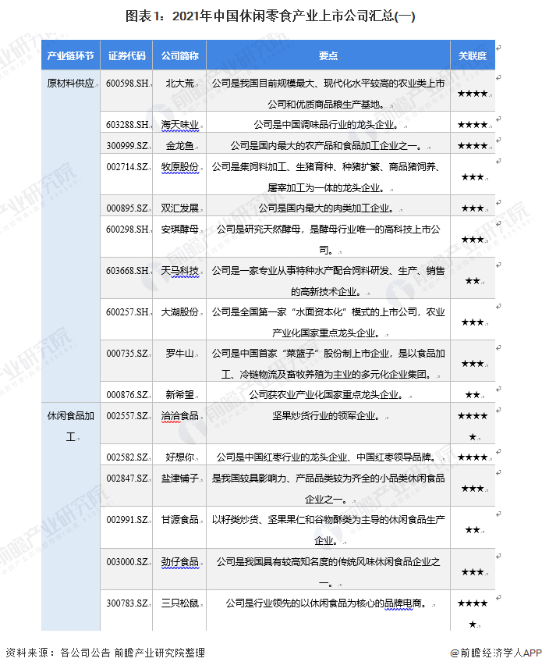Click the 证券代码 column header

126,55
